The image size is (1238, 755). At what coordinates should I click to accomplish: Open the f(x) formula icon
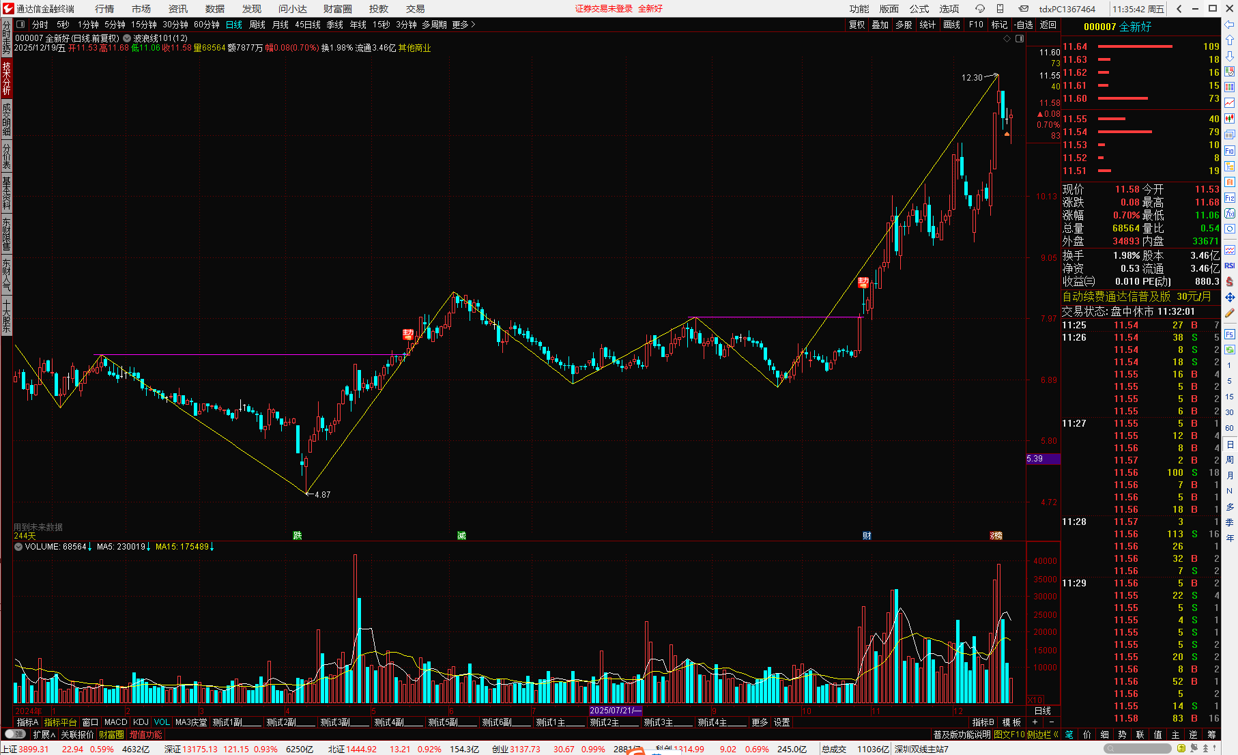[1230, 213]
